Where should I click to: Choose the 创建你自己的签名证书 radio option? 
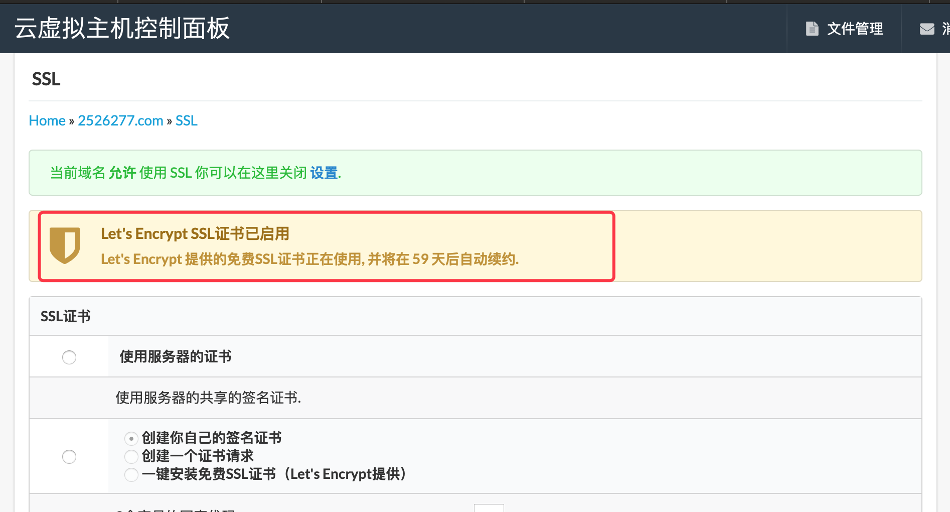point(131,438)
